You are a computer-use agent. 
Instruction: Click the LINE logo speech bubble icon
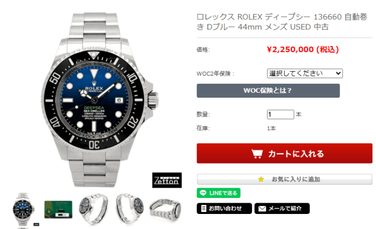pos(203,193)
